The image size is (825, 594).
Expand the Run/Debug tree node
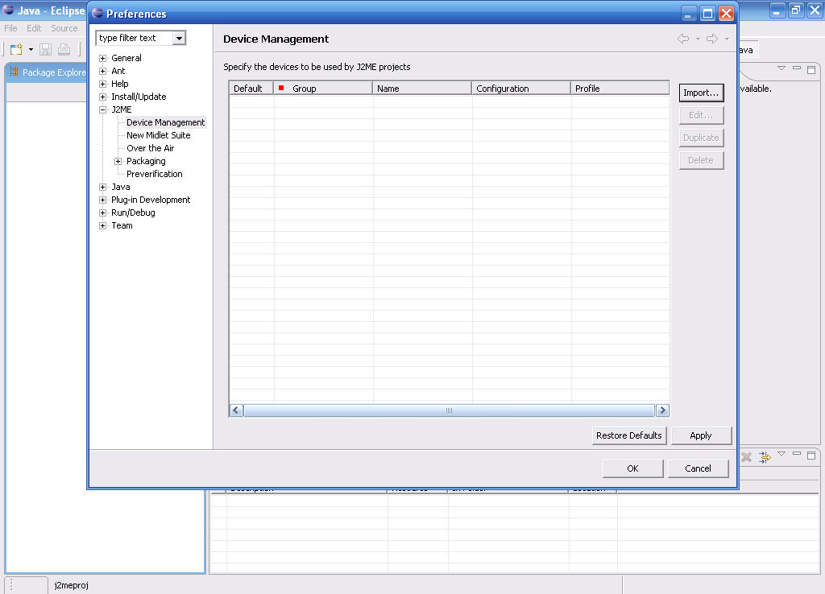pos(103,213)
